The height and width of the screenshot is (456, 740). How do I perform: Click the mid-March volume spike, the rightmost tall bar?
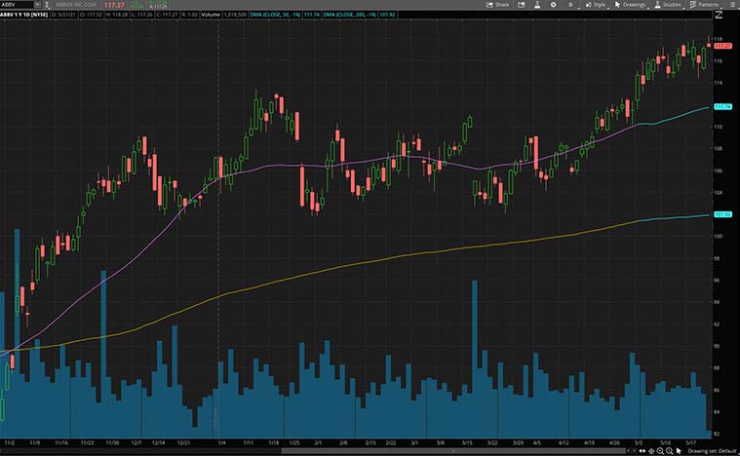475,360
